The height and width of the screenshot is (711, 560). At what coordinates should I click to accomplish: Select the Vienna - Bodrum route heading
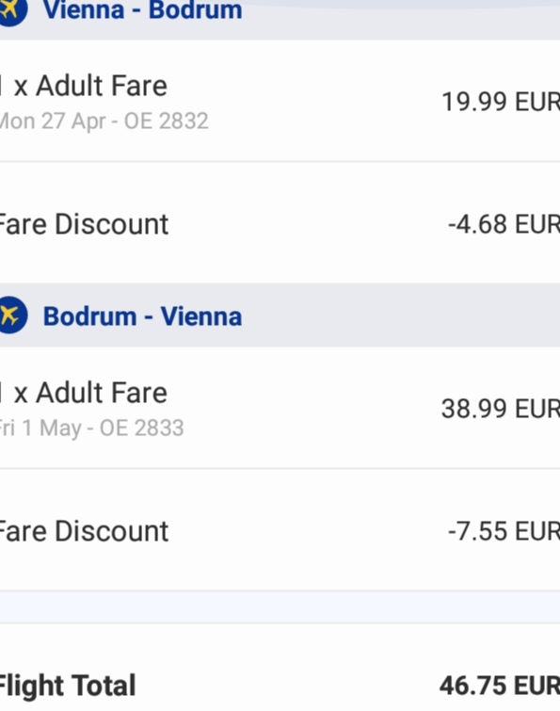point(142,10)
